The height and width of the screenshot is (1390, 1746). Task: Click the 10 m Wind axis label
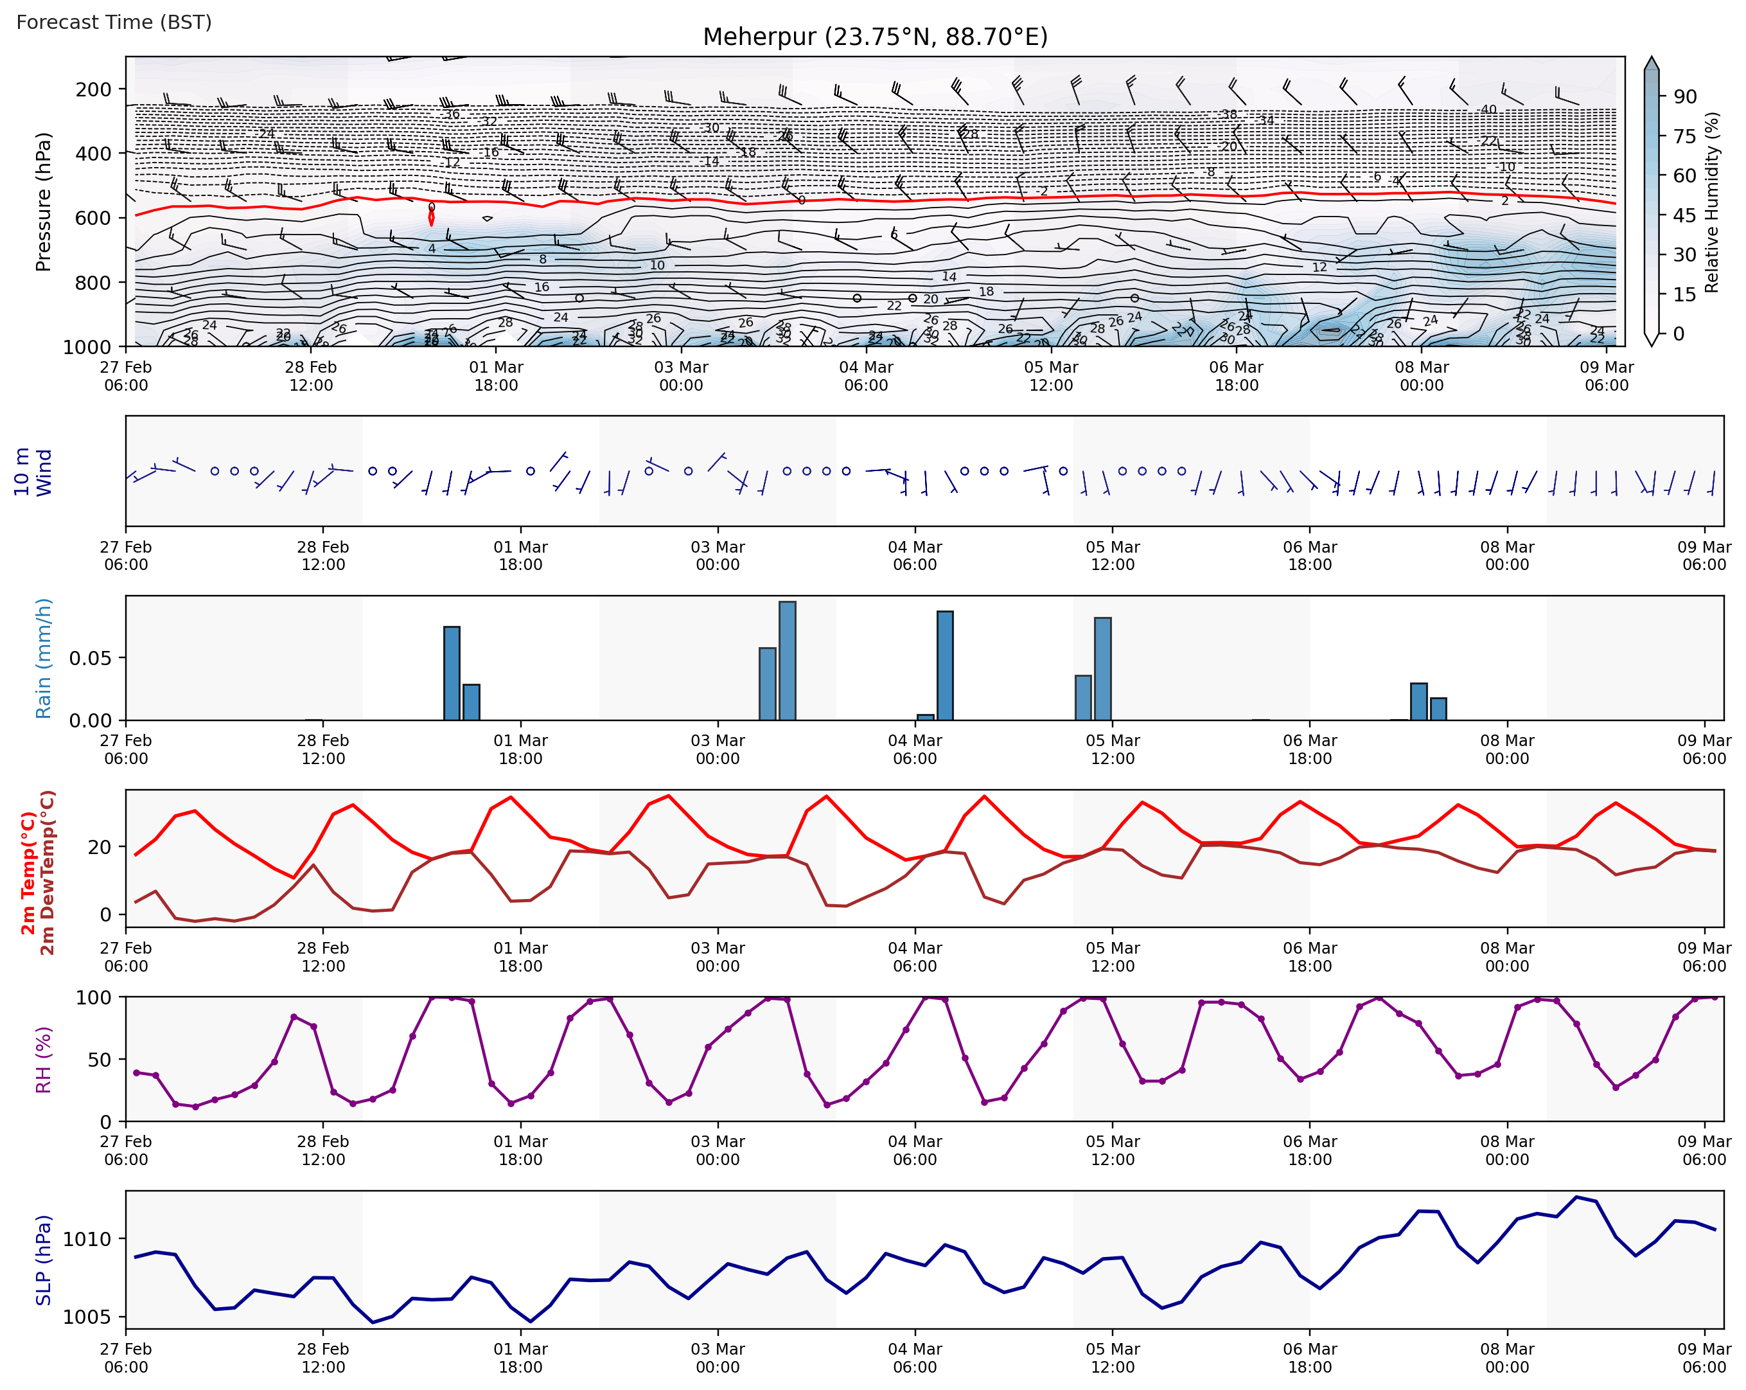pyautogui.click(x=32, y=472)
